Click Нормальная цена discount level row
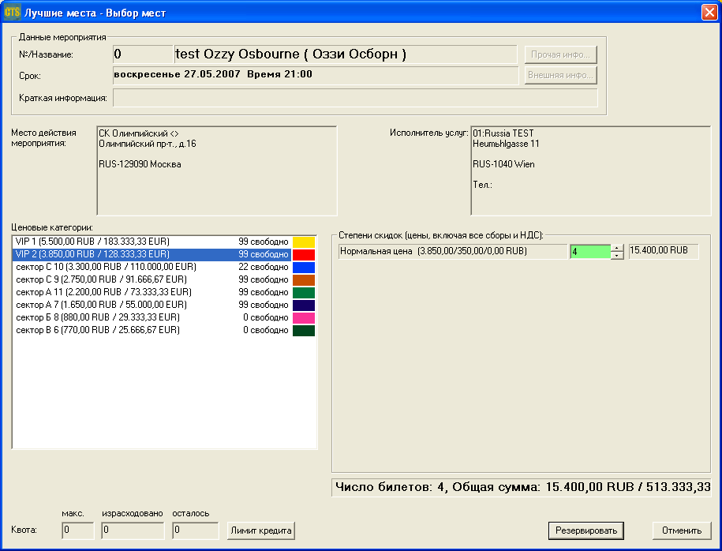This screenshot has height=551, width=722. pyautogui.click(x=453, y=252)
